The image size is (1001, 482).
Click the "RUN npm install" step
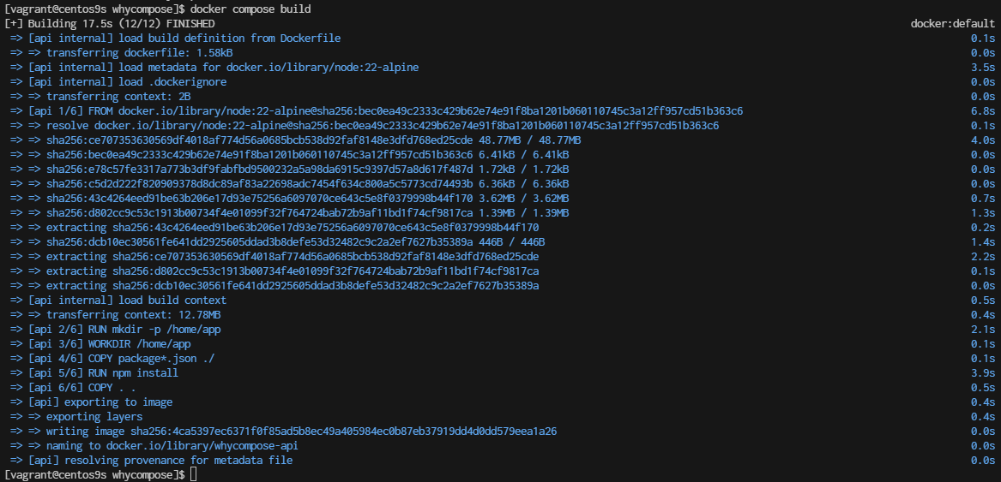point(103,372)
